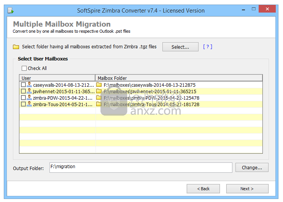This screenshot has width=283, height=202.
Task: Select the caseywalls-2014-08-13-212... user name
Action: click(64, 85)
